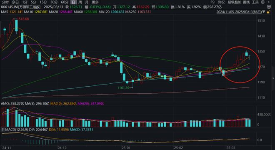Click the F9 button

[x=212, y=2]
